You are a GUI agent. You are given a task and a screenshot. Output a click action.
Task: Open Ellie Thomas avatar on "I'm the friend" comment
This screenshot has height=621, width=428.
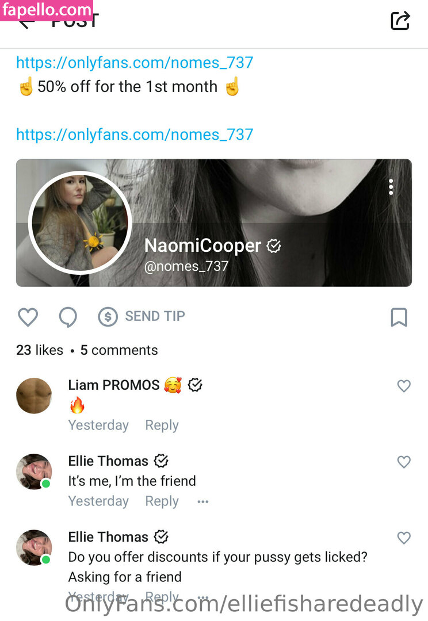pos(34,471)
